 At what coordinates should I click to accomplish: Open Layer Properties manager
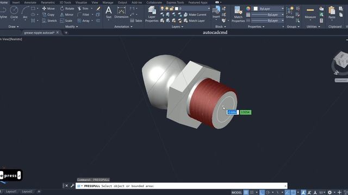pyautogui.click(x=152, y=14)
